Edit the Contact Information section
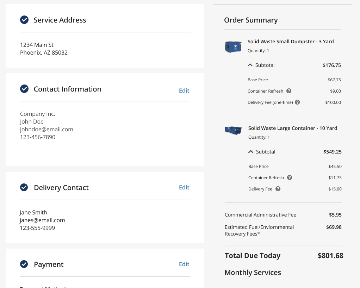 (184, 90)
